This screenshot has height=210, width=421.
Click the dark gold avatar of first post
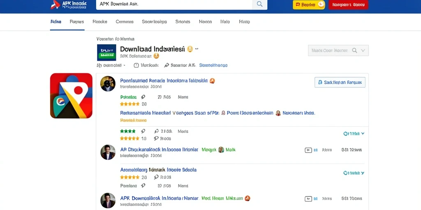pyautogui.click(x=108, y=84)
